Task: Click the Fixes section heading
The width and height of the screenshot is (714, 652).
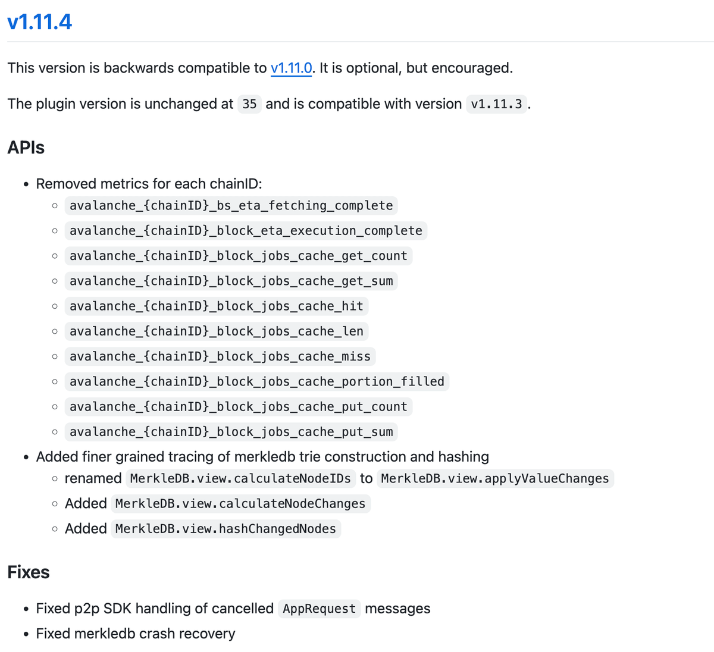Action: tap(29, 572)
